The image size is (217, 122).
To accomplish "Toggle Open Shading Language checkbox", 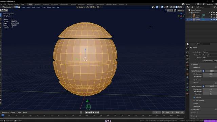I will pyautogui.click(x=203, y=61).
